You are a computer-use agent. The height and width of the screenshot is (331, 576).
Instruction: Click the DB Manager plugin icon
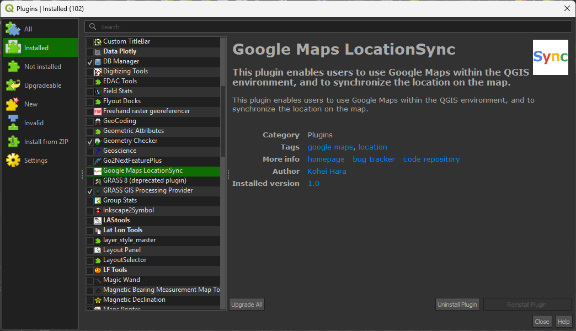(x=98, y=62)
